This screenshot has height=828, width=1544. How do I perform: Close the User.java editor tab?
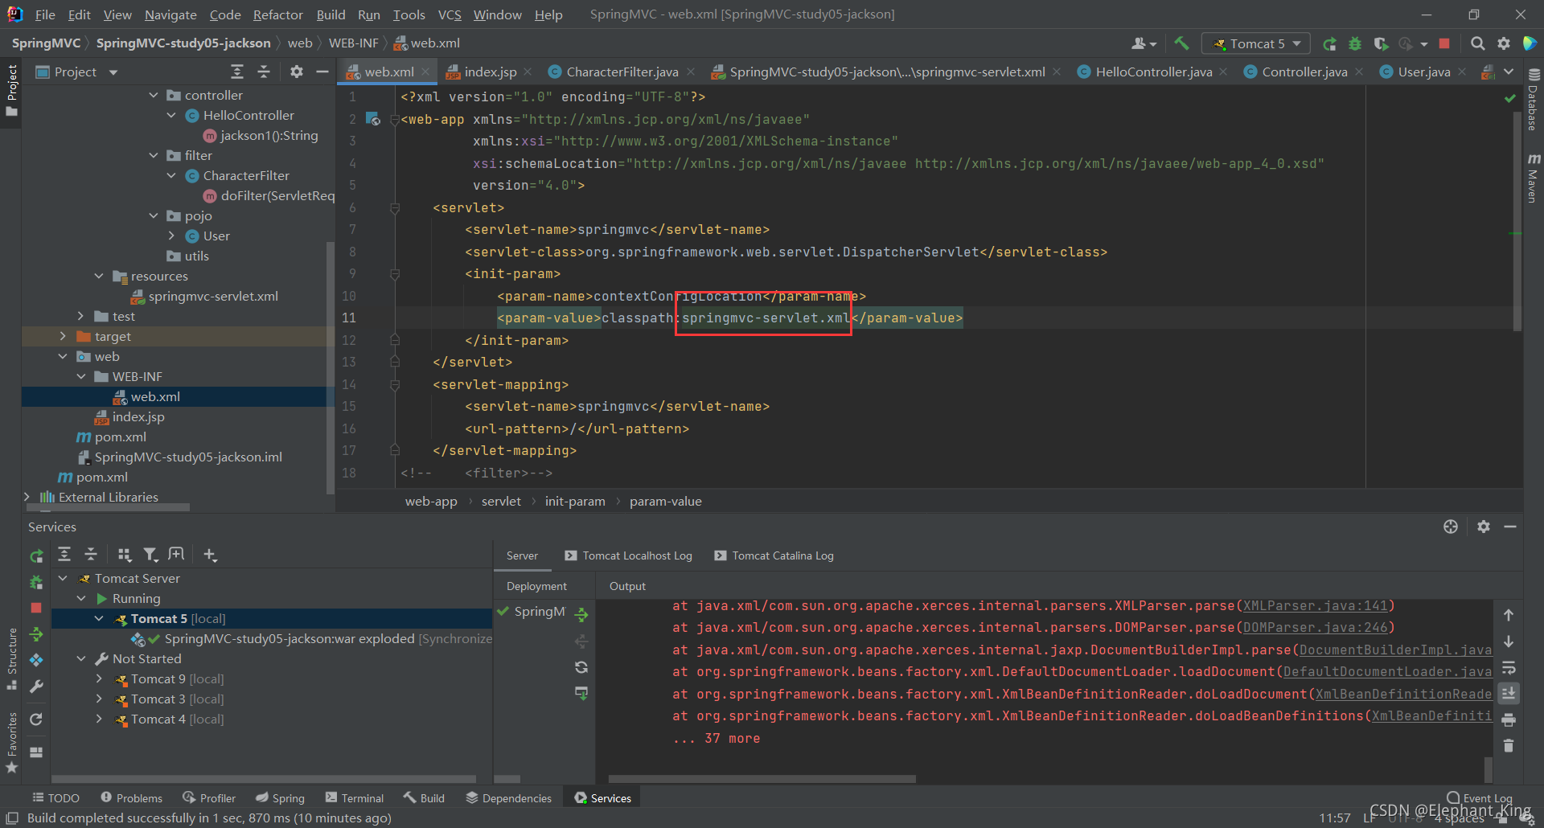pos(1462,72)
